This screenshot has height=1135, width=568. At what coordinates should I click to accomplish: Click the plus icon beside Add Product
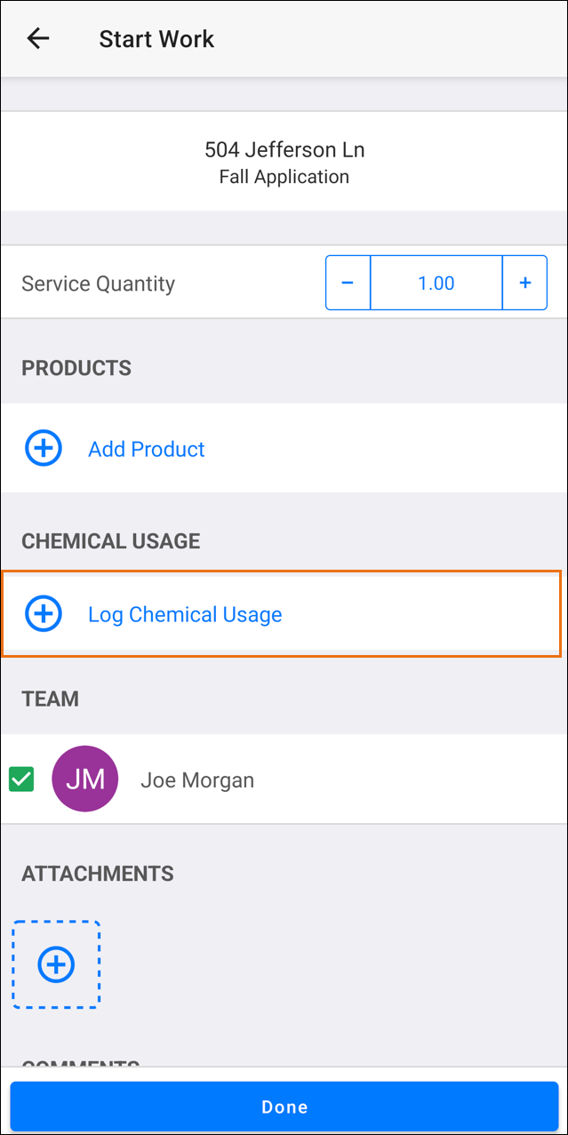coord(43,448)
